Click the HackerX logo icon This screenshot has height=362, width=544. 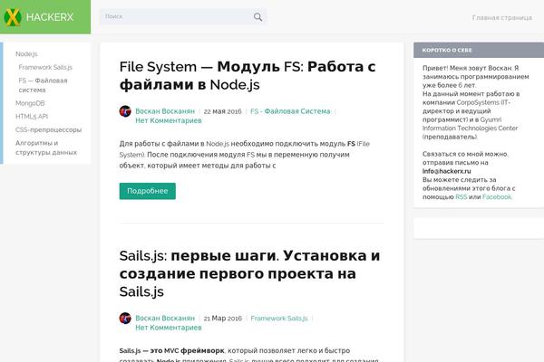13,17
